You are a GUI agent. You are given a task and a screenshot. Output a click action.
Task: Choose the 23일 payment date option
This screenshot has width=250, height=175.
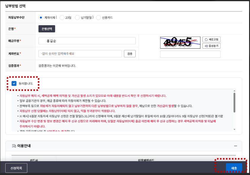point(62,18)
